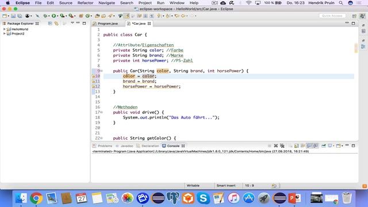Open dropdown next to New file icon
This screenshot has width=368, height=207.
point(8,16)
